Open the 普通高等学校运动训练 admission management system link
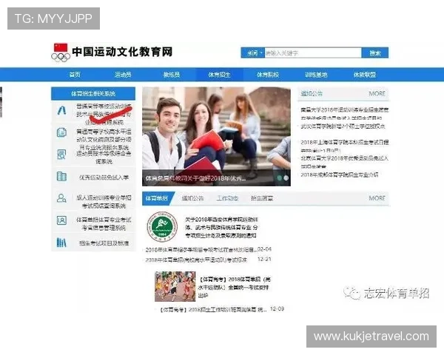Screen dimensions: 444x355 coord(104,115)
